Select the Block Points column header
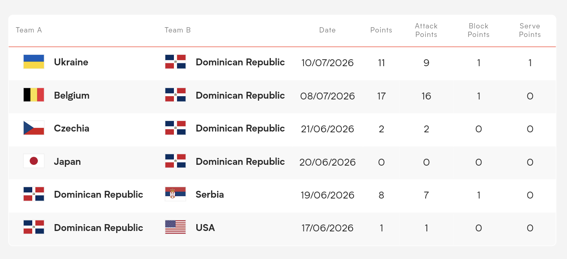Screen dimensions: 567x259 479,30
